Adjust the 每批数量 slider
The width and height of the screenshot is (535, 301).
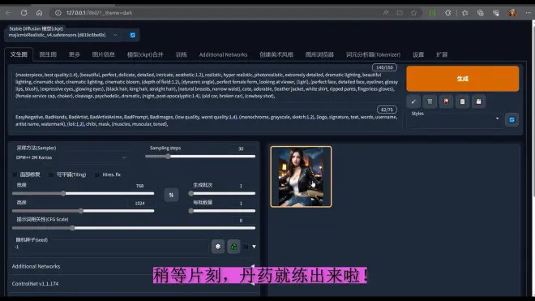222,211
